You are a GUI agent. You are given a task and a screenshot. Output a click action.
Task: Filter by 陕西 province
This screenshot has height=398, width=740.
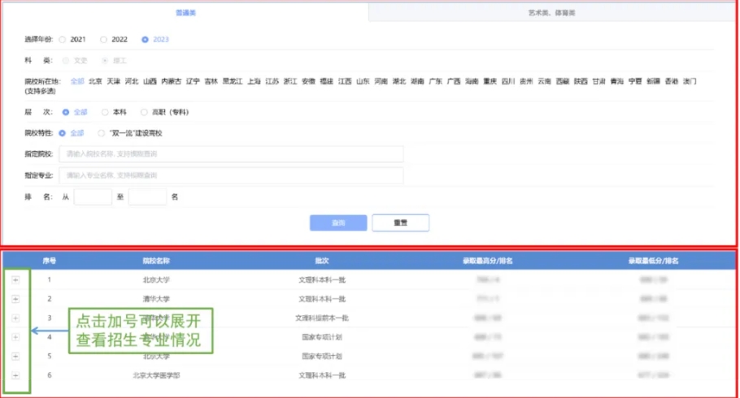pos(581,81)
